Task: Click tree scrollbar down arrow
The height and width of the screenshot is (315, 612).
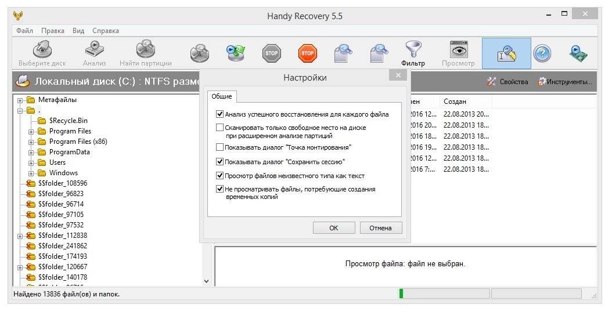Action: click(x=207, y=281)
